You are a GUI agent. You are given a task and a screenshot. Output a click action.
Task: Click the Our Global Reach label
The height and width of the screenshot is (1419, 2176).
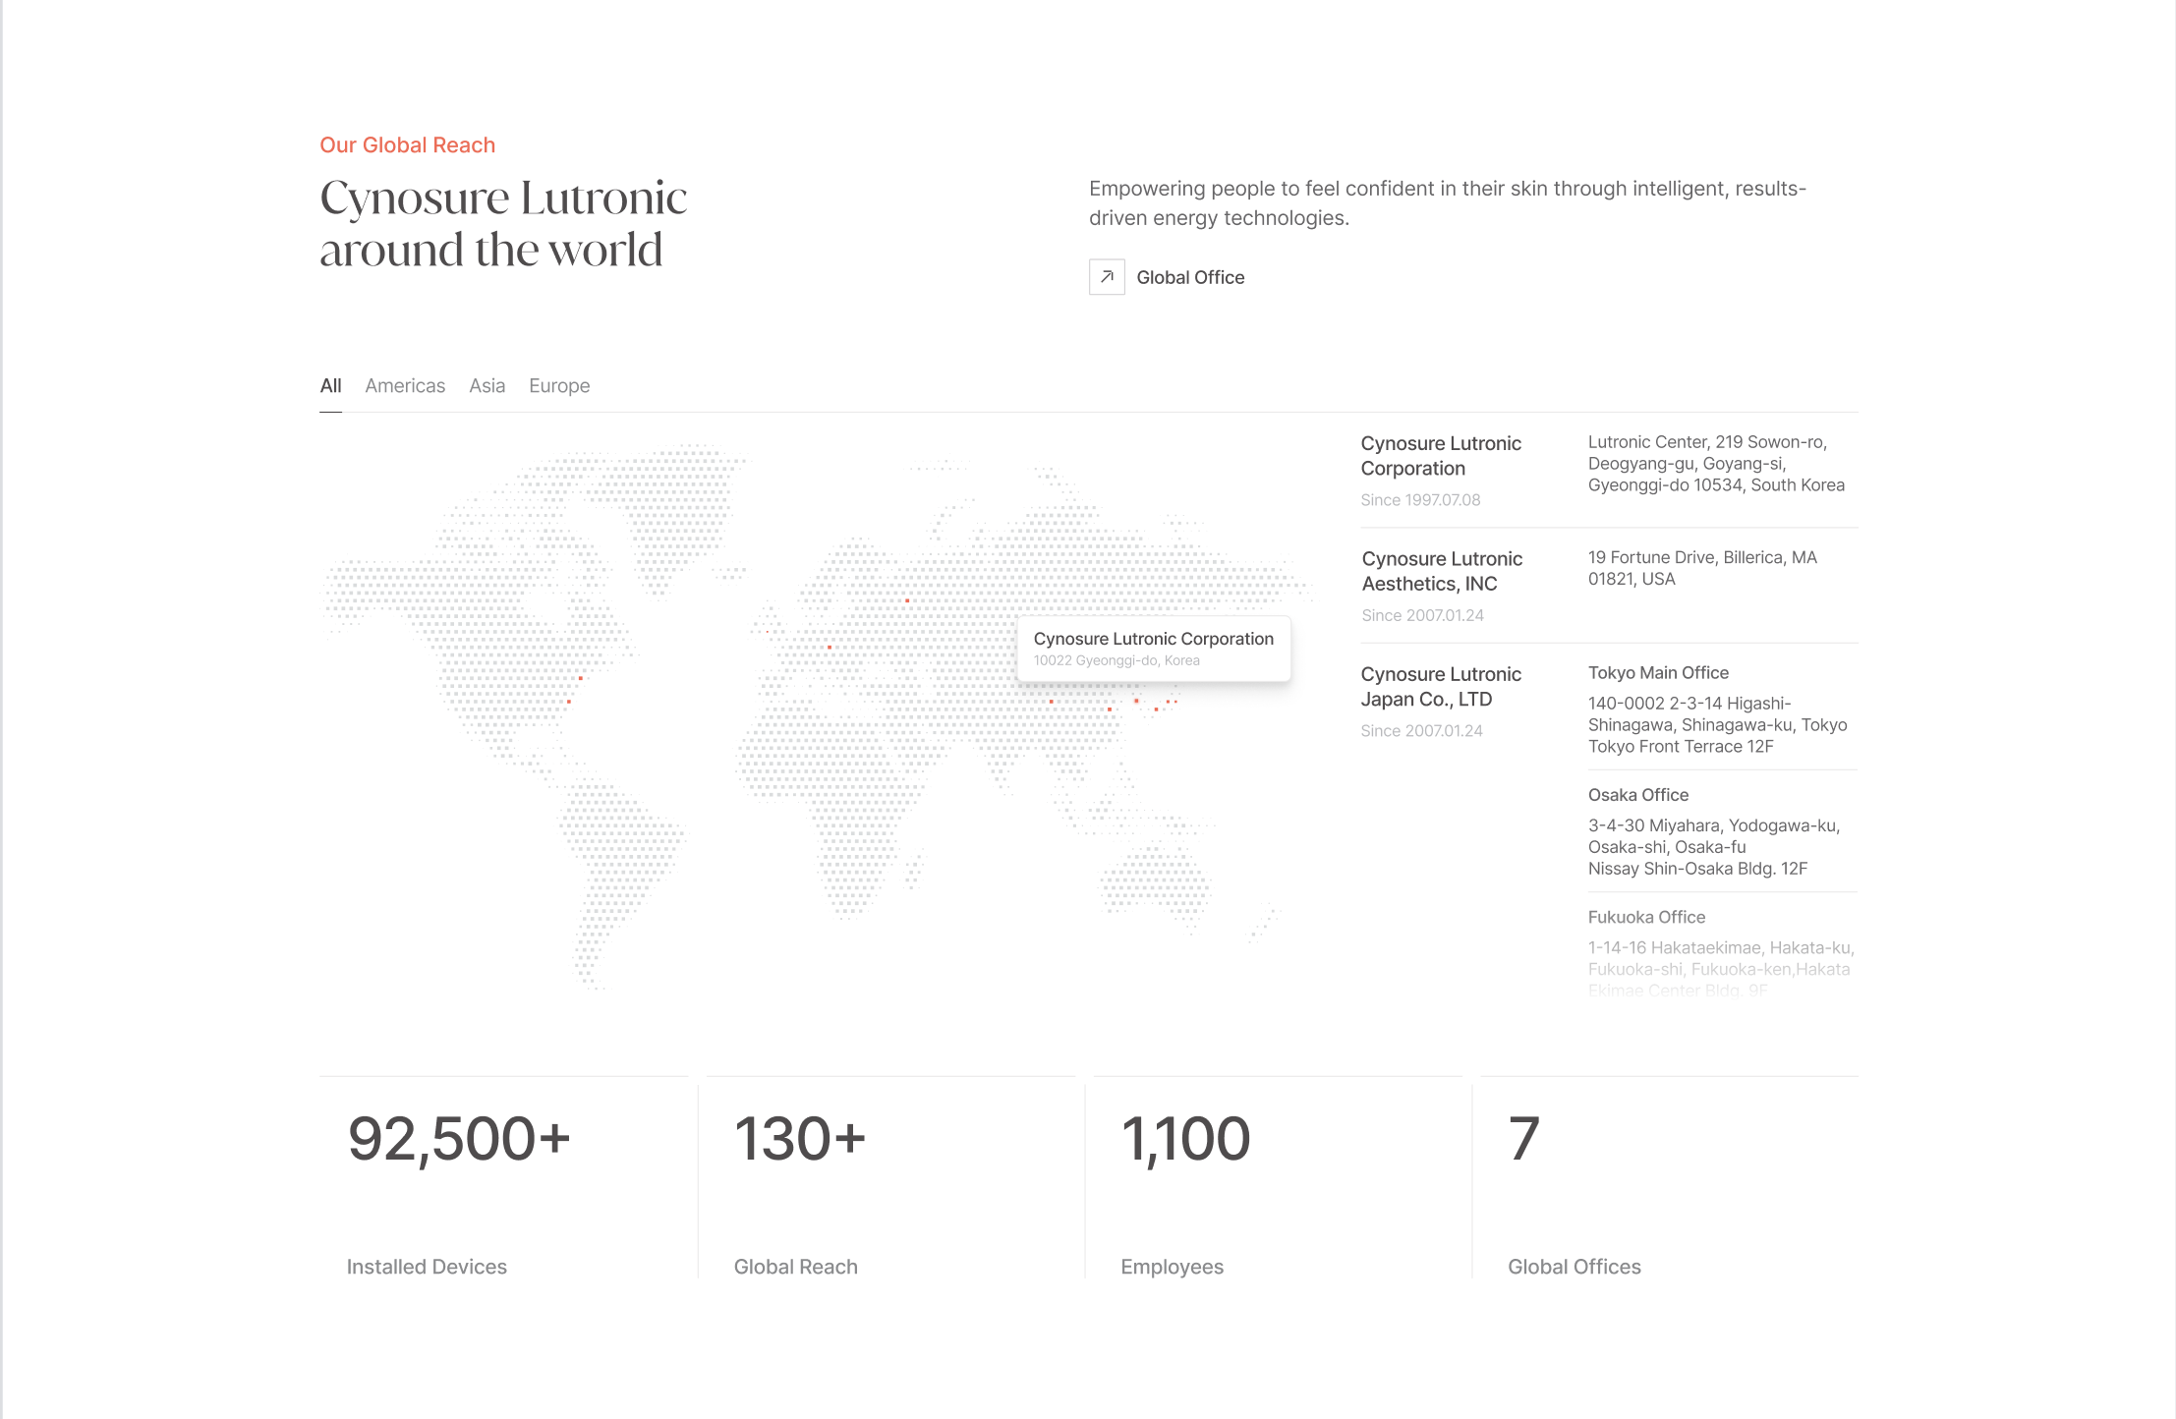click(407, 145)
